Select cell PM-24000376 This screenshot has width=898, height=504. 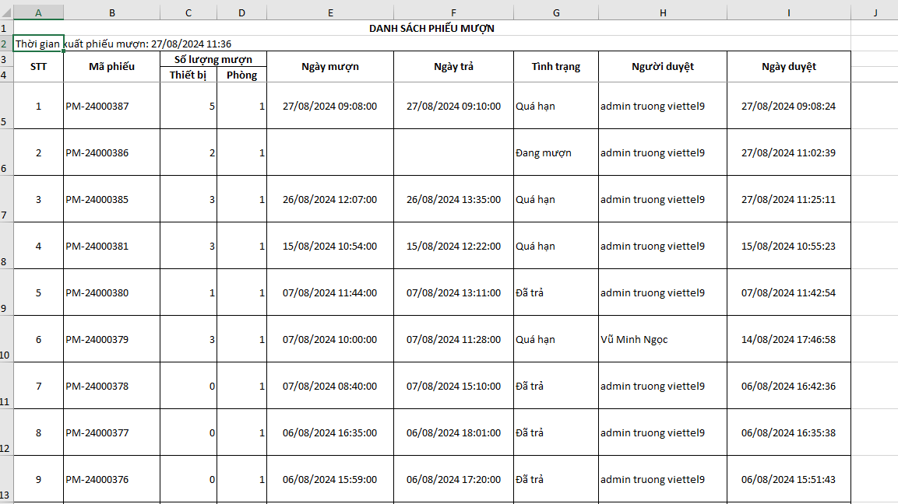click(x=111, y=479)
